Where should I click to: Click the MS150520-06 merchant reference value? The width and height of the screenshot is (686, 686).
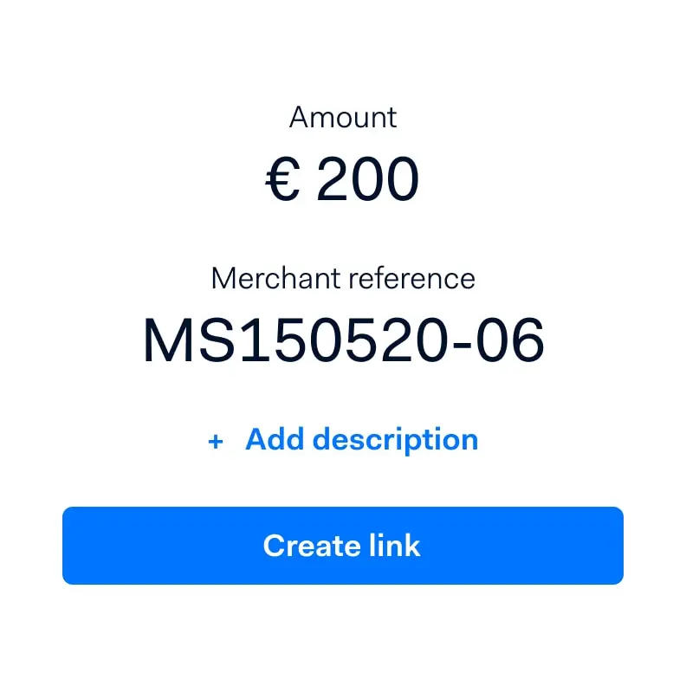click(343, 340)
